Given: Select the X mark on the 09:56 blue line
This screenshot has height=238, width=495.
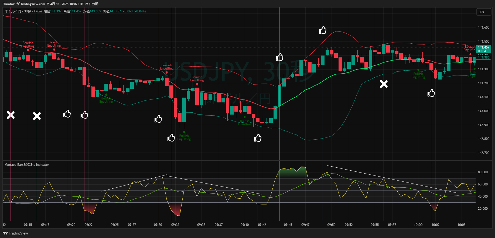Looking at the screenshot, I should (x=384, y=84).
